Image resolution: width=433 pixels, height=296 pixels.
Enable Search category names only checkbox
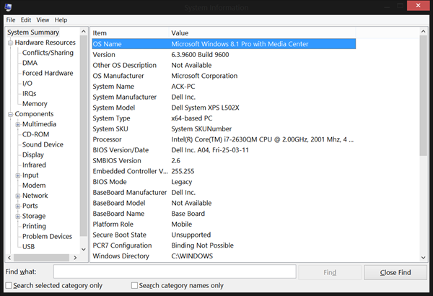[134, 286]
